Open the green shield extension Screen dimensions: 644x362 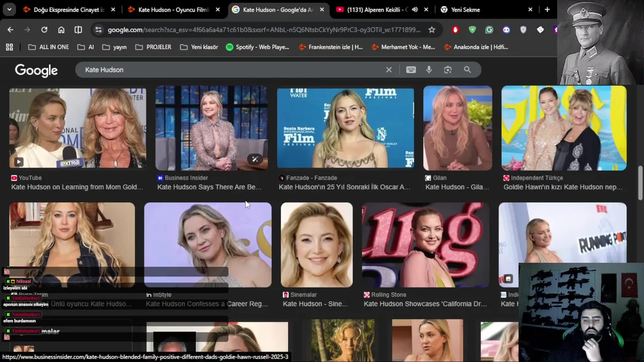click(x=472, y=30)
